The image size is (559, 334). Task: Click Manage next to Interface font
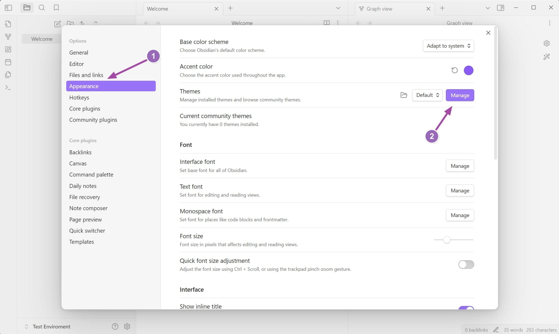460,166
